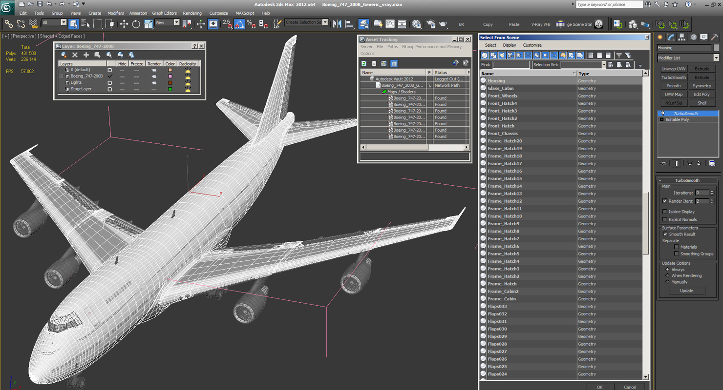The image size is (723, 390).
Task: Select the Always update option
Action: pos(667,269)
